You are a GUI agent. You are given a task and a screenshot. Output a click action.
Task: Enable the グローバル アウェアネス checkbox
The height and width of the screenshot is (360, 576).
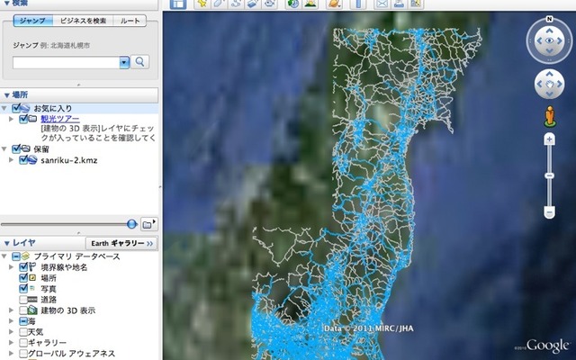[x=23, y=354]
